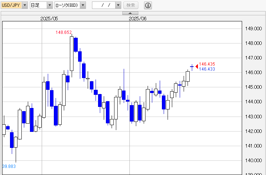Image resolution: width=266 pixels, height=175 pixels.
Task: Click the latest small cross candle near 146.4
Action: (x=192, y=67)
